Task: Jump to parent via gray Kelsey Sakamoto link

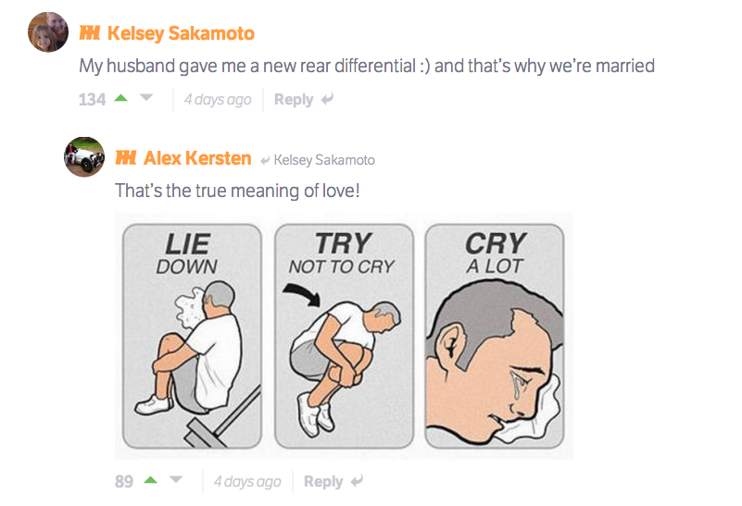Action: [x=324, y=160]
